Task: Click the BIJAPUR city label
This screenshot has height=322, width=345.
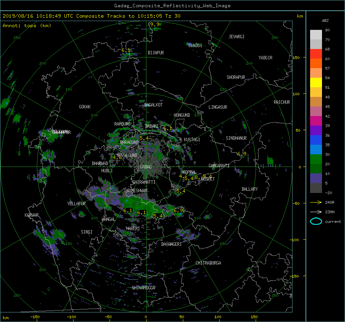Action: click(x=156, y=53)
